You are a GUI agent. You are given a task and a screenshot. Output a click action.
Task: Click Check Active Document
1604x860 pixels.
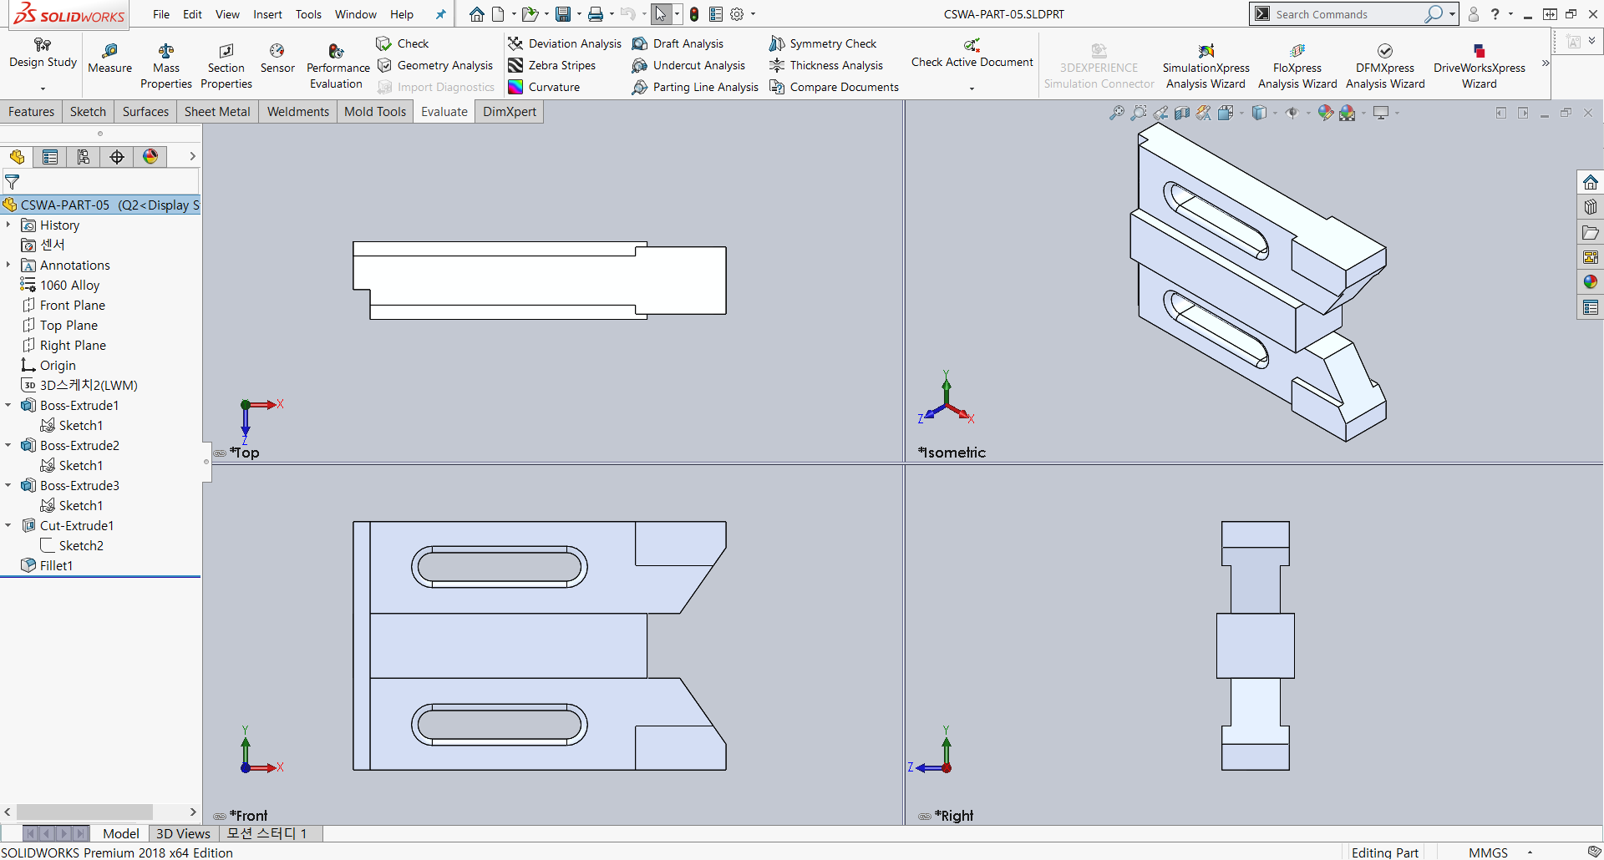click(972, 53)
